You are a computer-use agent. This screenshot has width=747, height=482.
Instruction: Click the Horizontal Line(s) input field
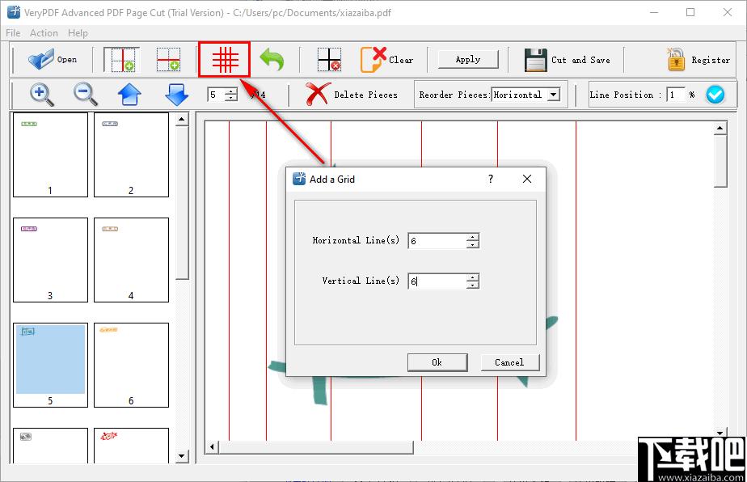[437, 241]
